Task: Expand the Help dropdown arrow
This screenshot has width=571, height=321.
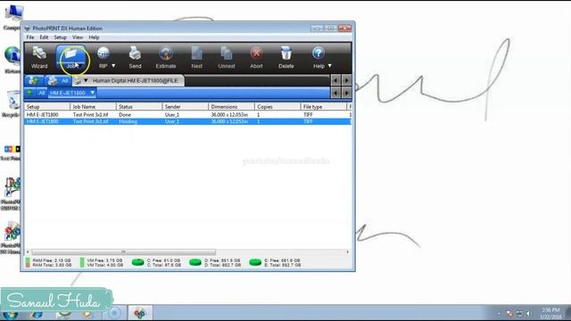Action: pyautogui.click(x=329, y=66)
